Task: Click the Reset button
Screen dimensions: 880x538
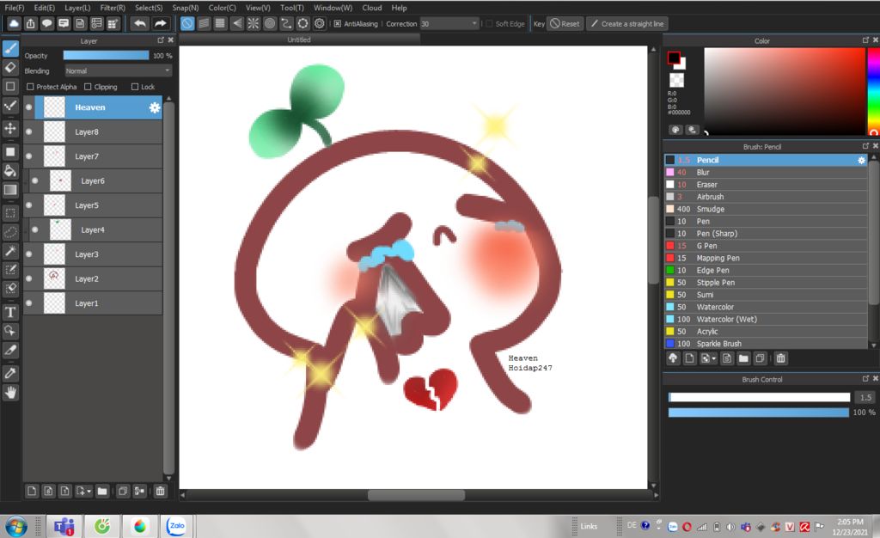Action: pyautogui.click(x=565, y=23)
